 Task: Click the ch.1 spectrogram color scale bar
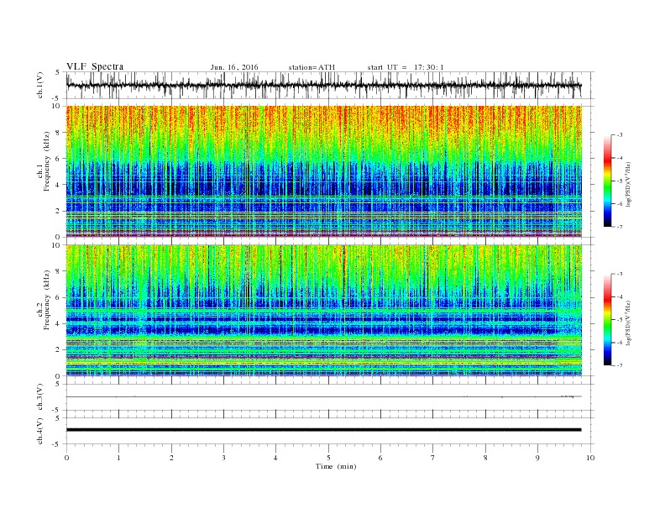click(608, 181)
